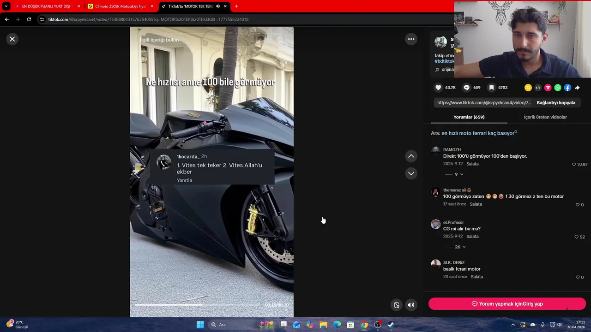Image resolution: width=591 pixels, height=332 pixels.
Task: Open OBS Studio from taskbar
Action: (378, 325)
